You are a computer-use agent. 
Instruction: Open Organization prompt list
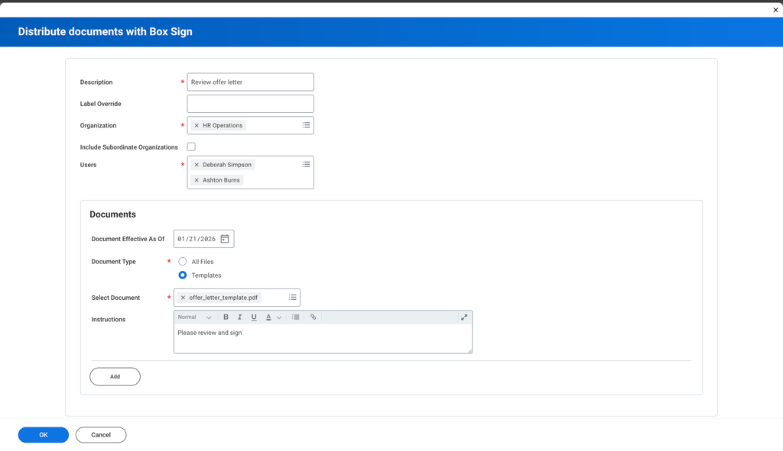[306, 125]
